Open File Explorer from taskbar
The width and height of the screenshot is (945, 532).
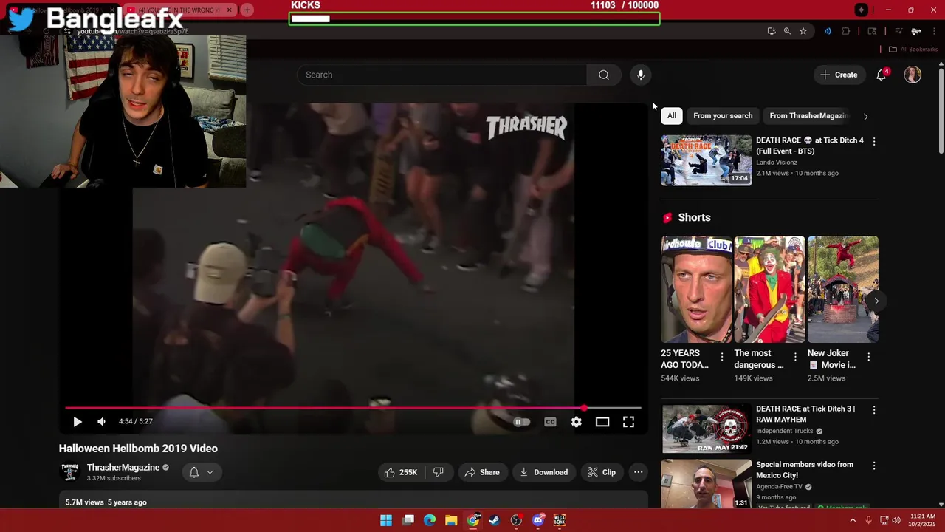(451, 521)
